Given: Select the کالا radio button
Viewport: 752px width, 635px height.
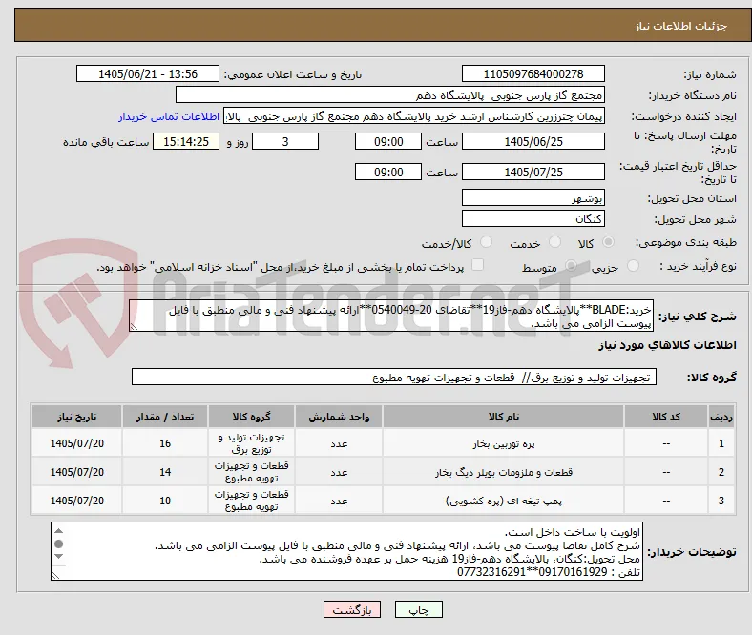Looking at the screenshot, I should [x=608, y=242].
